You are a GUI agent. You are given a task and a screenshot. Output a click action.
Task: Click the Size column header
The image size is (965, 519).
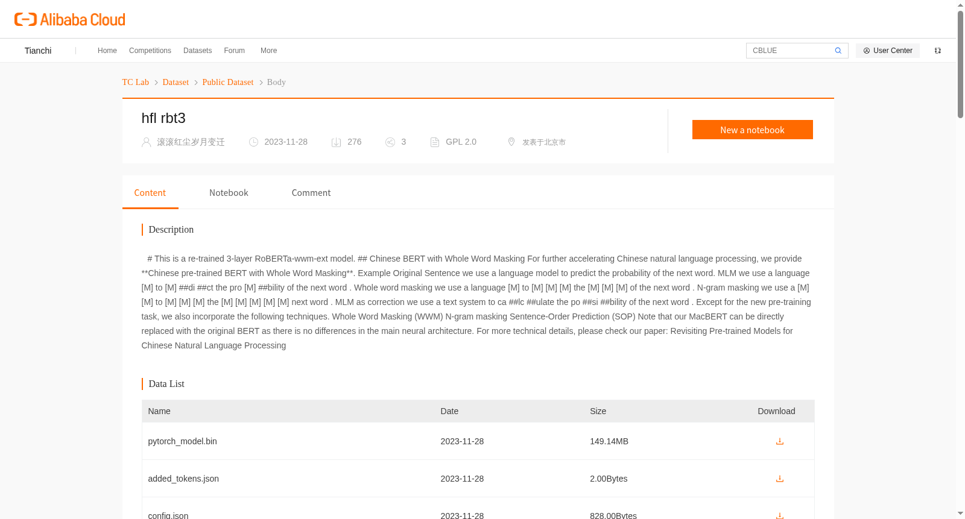pos(598,411)
